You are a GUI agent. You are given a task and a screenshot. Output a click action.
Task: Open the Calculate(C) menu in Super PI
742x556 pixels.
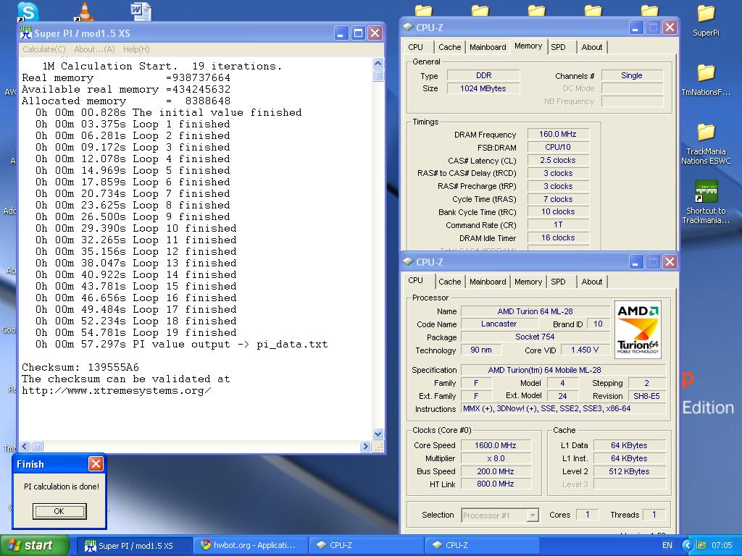(44, 49)
